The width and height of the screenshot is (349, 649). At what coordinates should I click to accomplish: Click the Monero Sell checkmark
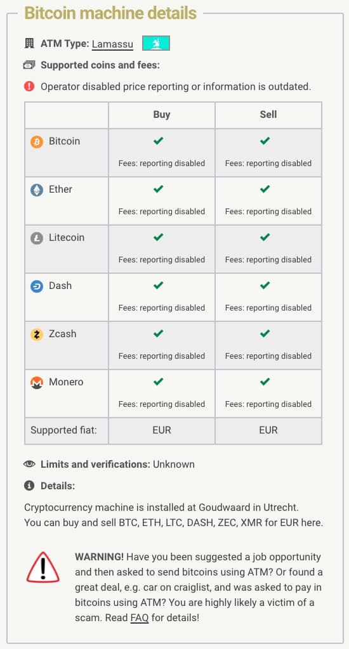coord(265,382)
